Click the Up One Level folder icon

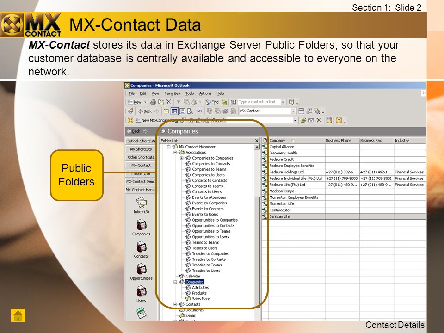pos(166,111)
